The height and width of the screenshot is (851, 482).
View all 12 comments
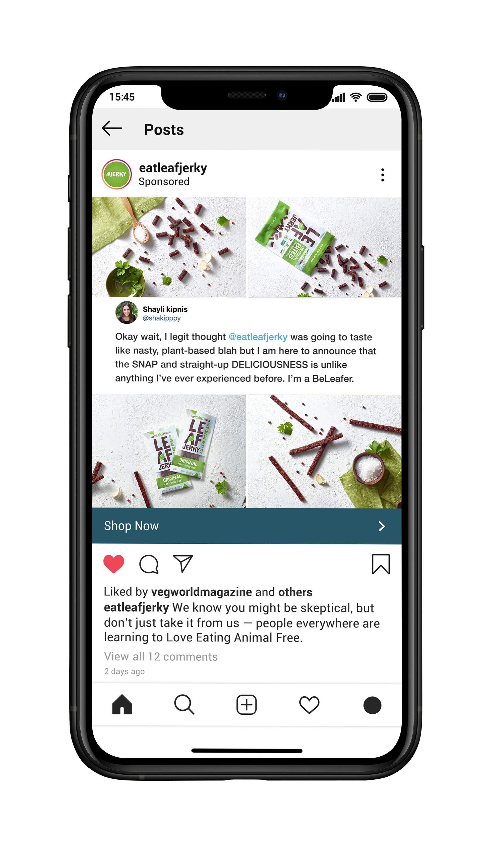[x=161, y=656]
